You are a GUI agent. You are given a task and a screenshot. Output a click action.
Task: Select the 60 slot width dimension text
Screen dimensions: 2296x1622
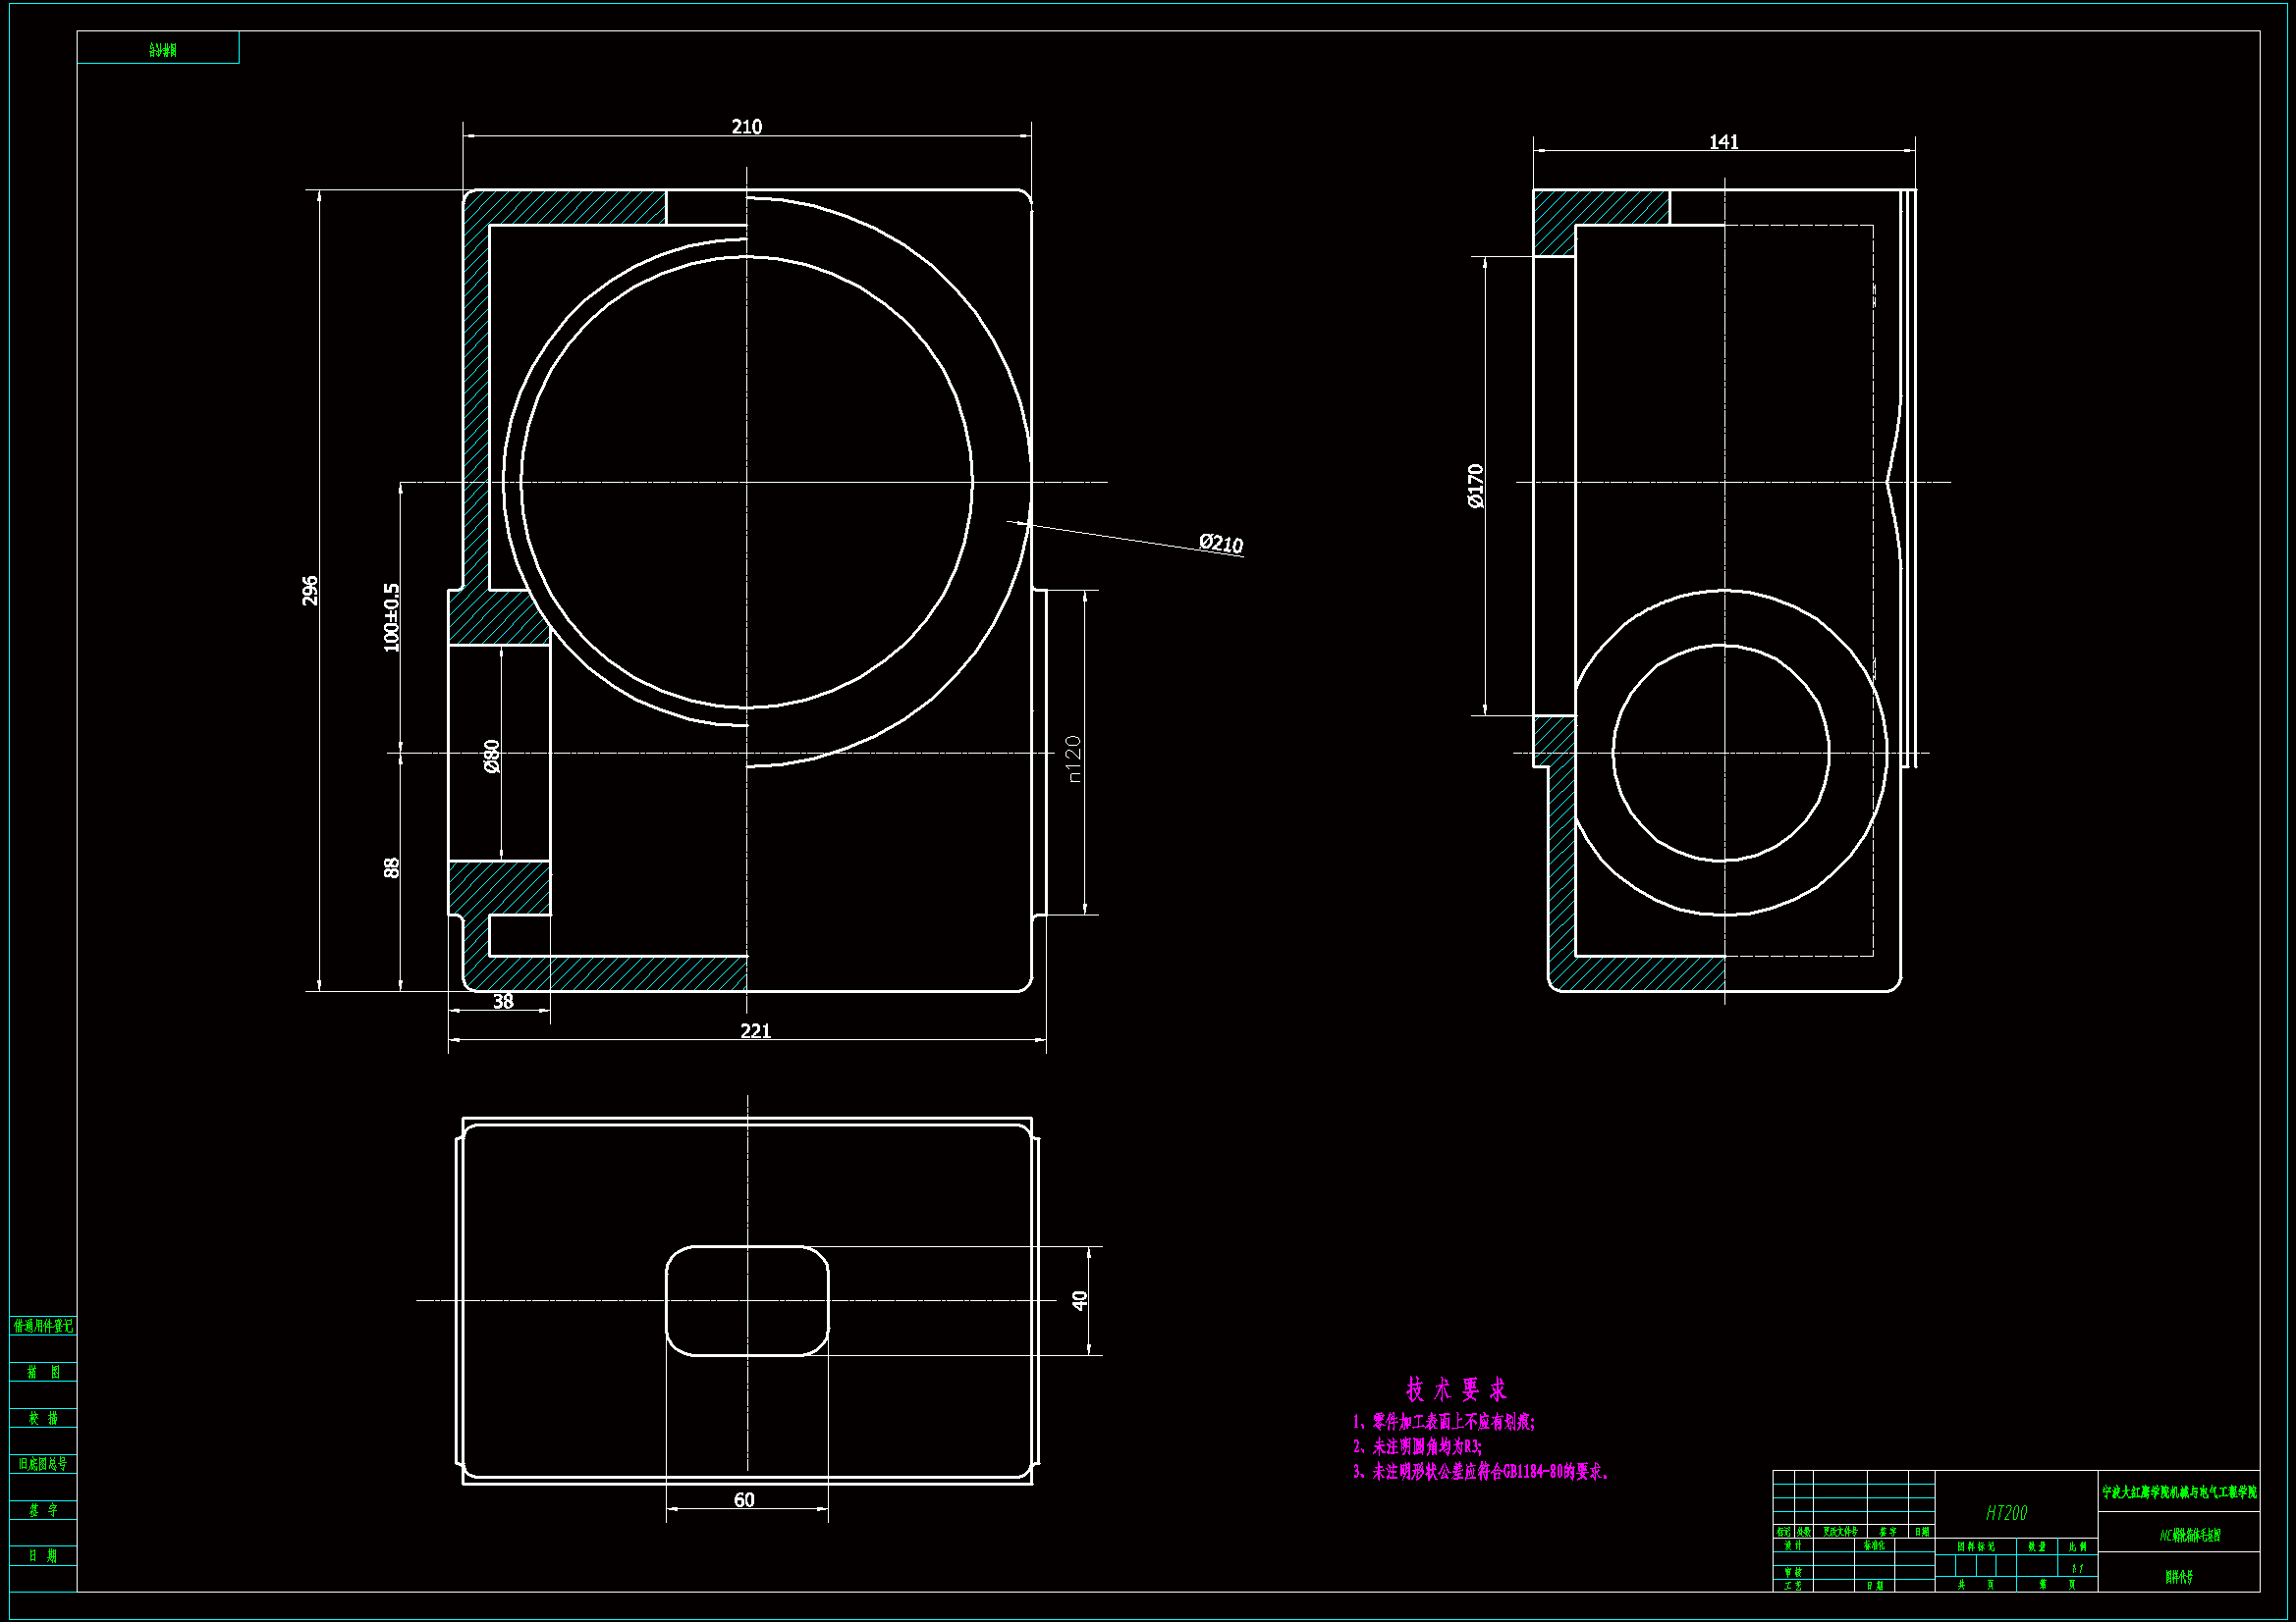(744, 1500)
